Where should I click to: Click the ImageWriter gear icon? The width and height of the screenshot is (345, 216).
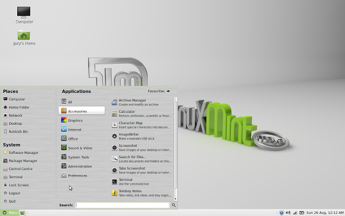tap(114, 136)
